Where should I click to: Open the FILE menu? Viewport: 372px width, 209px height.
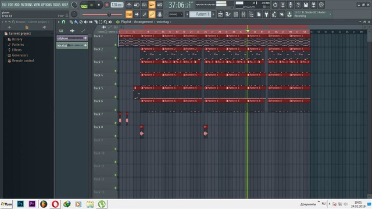(x=4, y=5)
